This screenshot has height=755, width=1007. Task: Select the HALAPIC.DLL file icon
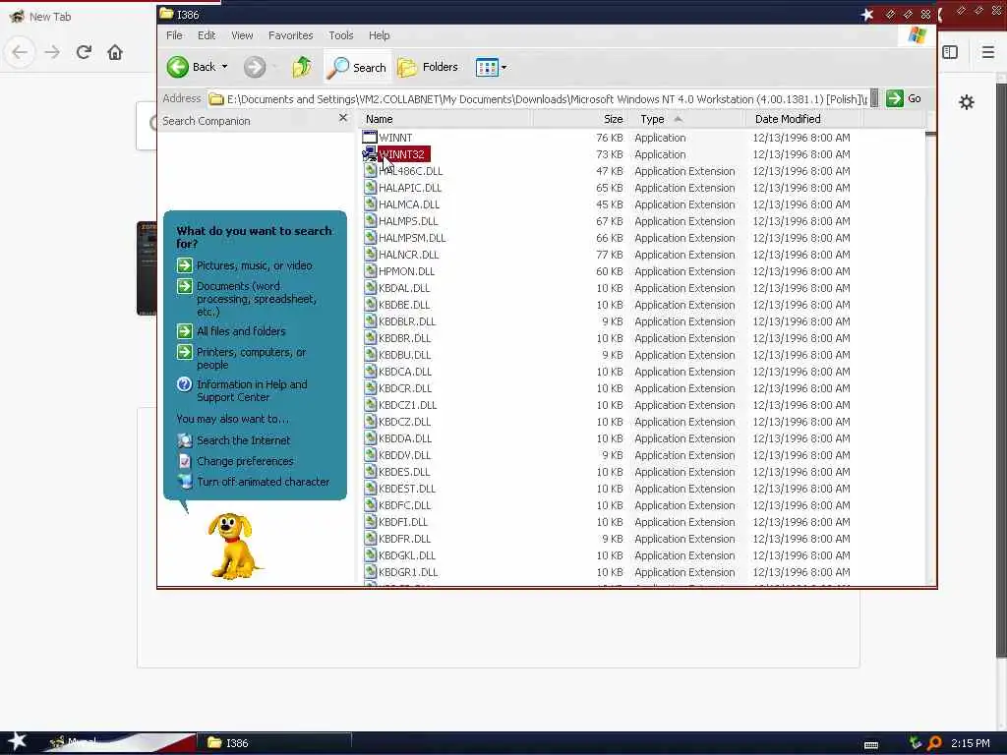pos(370,187)
